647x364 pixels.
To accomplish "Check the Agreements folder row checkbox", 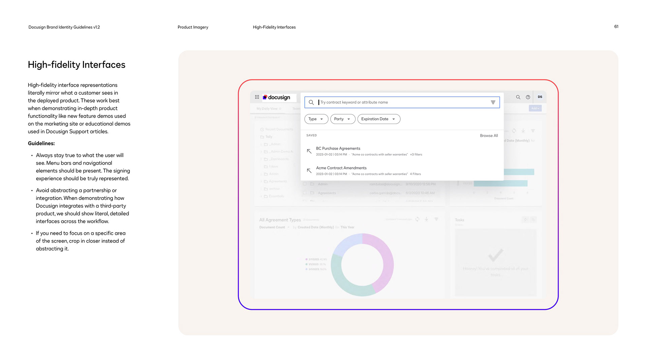I will (x=305, y=193).
